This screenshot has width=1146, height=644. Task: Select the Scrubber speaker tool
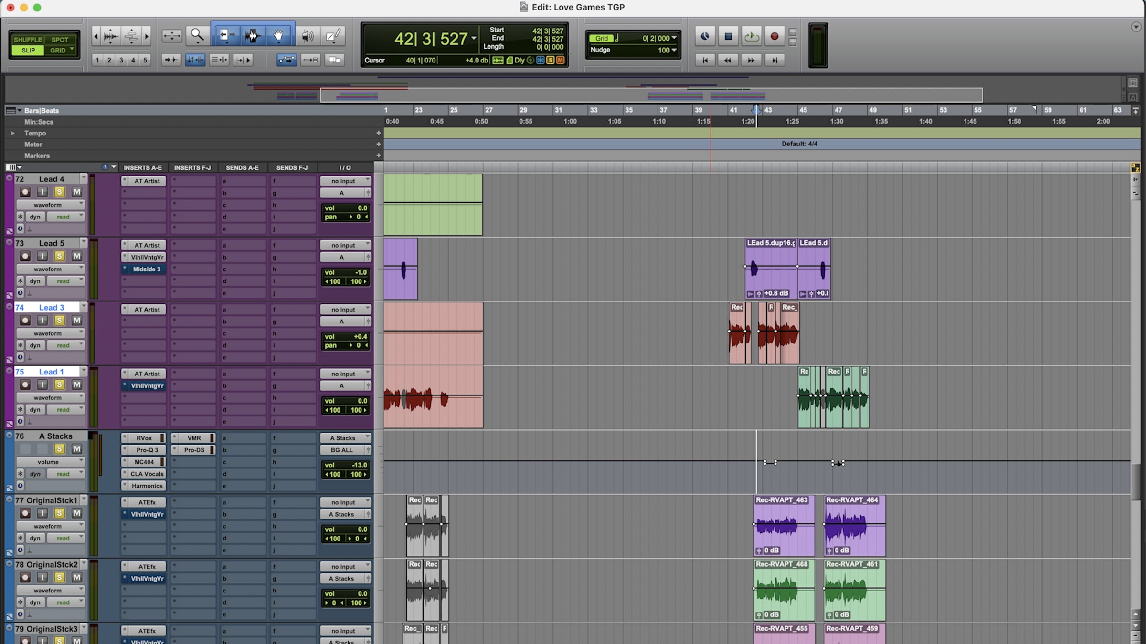tap(308, 35)
